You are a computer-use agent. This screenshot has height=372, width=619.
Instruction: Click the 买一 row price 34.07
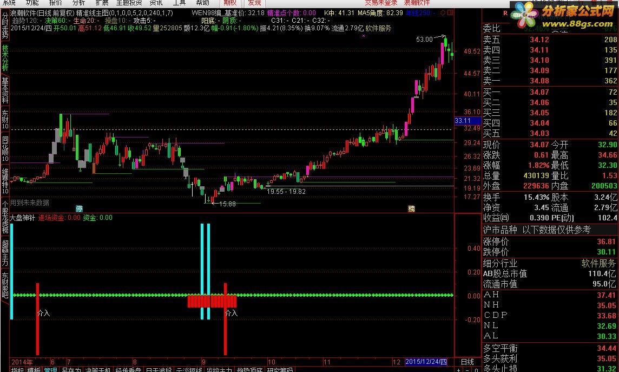click(x=539, y=92)
